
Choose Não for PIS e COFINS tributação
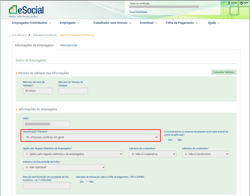point(87,182)
